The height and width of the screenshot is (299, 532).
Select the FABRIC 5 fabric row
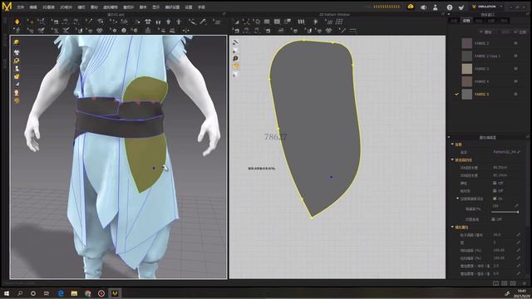click(490, 94)
